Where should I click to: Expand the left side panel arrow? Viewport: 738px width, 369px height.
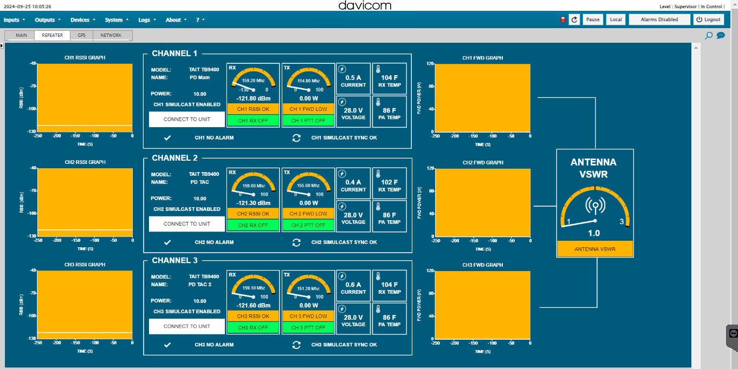pos(2,46)
